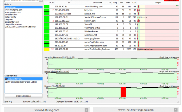Click the Clear workspace button
The height and width of the screenshot is (112, 182).
coord(24,96)
